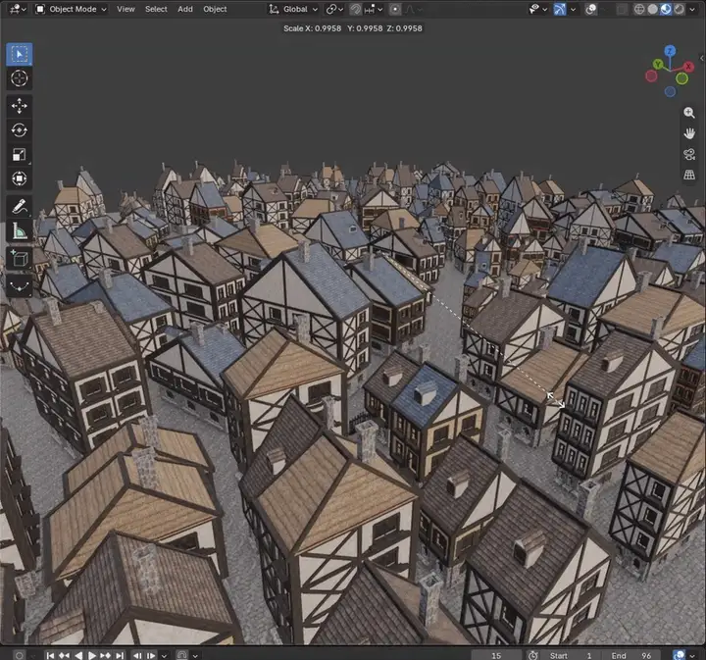Jump to the start frame
This screenshot has height=660, width=706.
click(50, 655)
